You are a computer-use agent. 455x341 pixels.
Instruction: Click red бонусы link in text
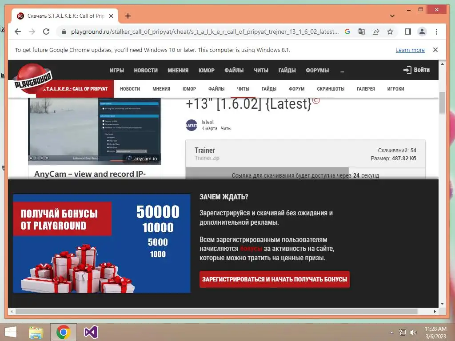(251, 249)
